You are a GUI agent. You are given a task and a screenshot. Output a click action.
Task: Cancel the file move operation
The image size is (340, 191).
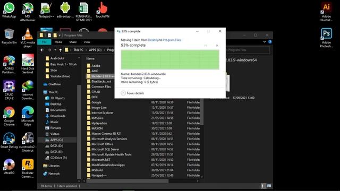[x=217, y=46]
